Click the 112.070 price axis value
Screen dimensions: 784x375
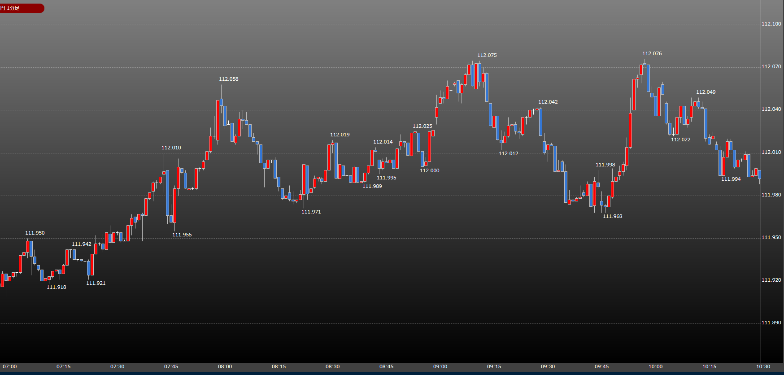click(771, 66)
